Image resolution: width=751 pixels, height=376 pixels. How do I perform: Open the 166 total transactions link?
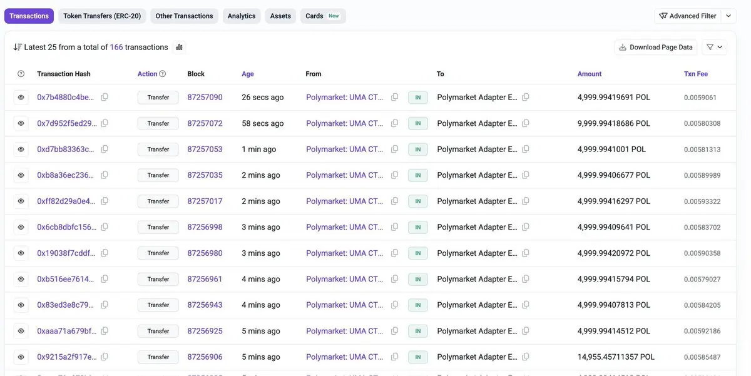point(116,47)
